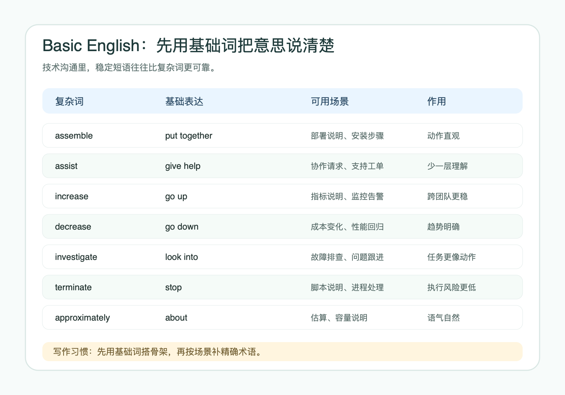The width and height of the screenshot is (565, 395).
Task: Click the cell '部署说明、安装步骤'
Action: pyautogui.click(x=347, y=136)
